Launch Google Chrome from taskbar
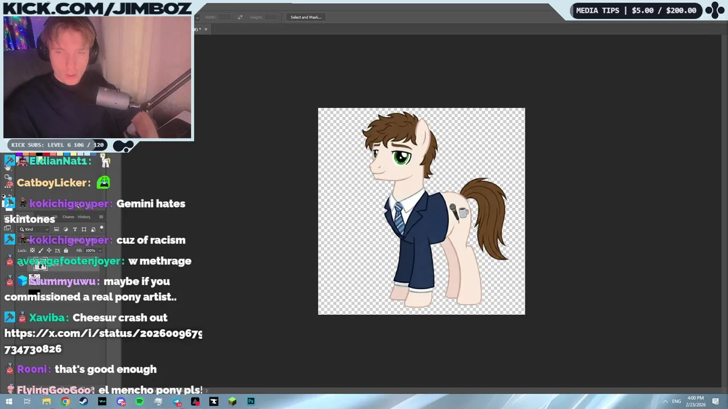This screenshot has width=728, height=409. [x=65, y=402]
